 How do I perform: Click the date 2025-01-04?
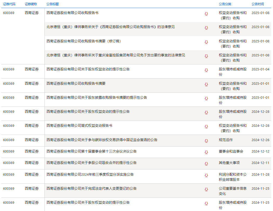coord(261,69)
